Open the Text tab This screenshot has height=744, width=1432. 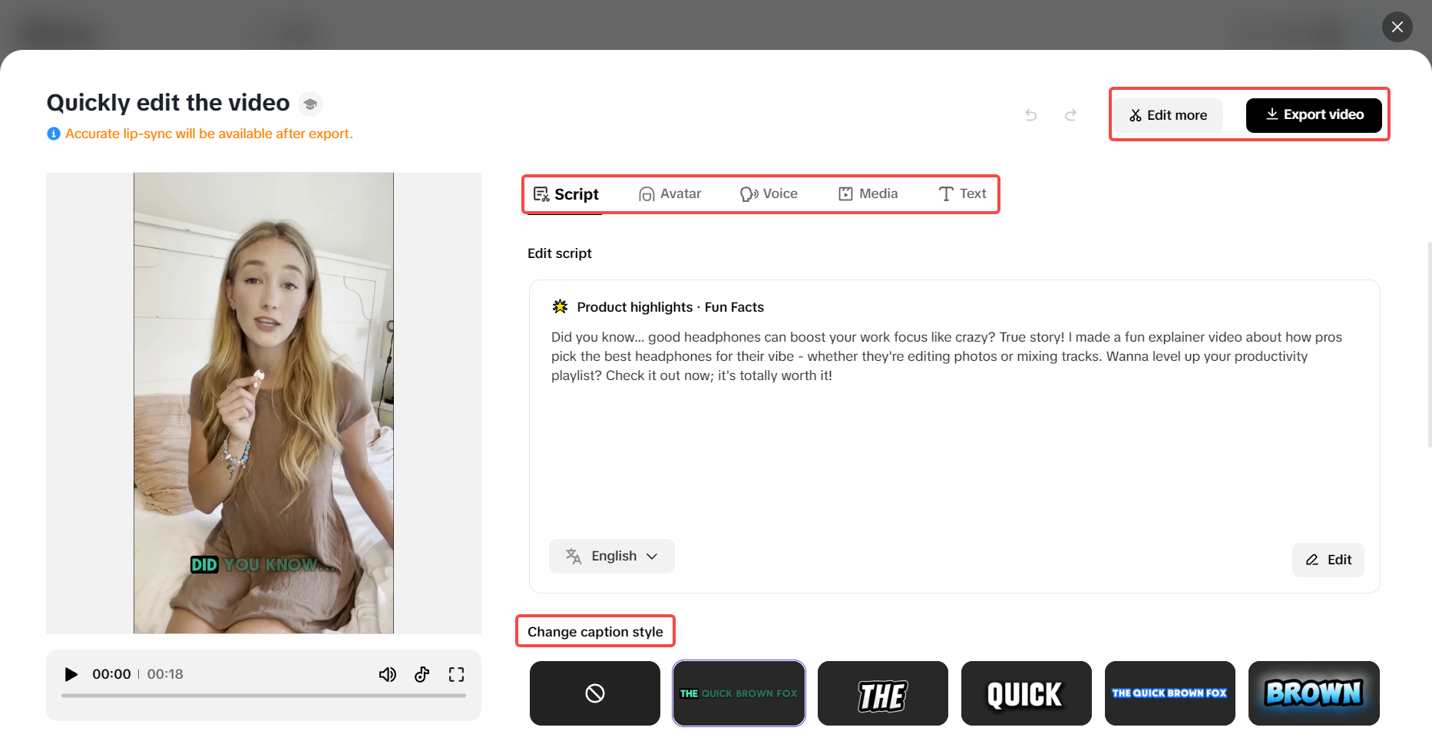[962, 194]
